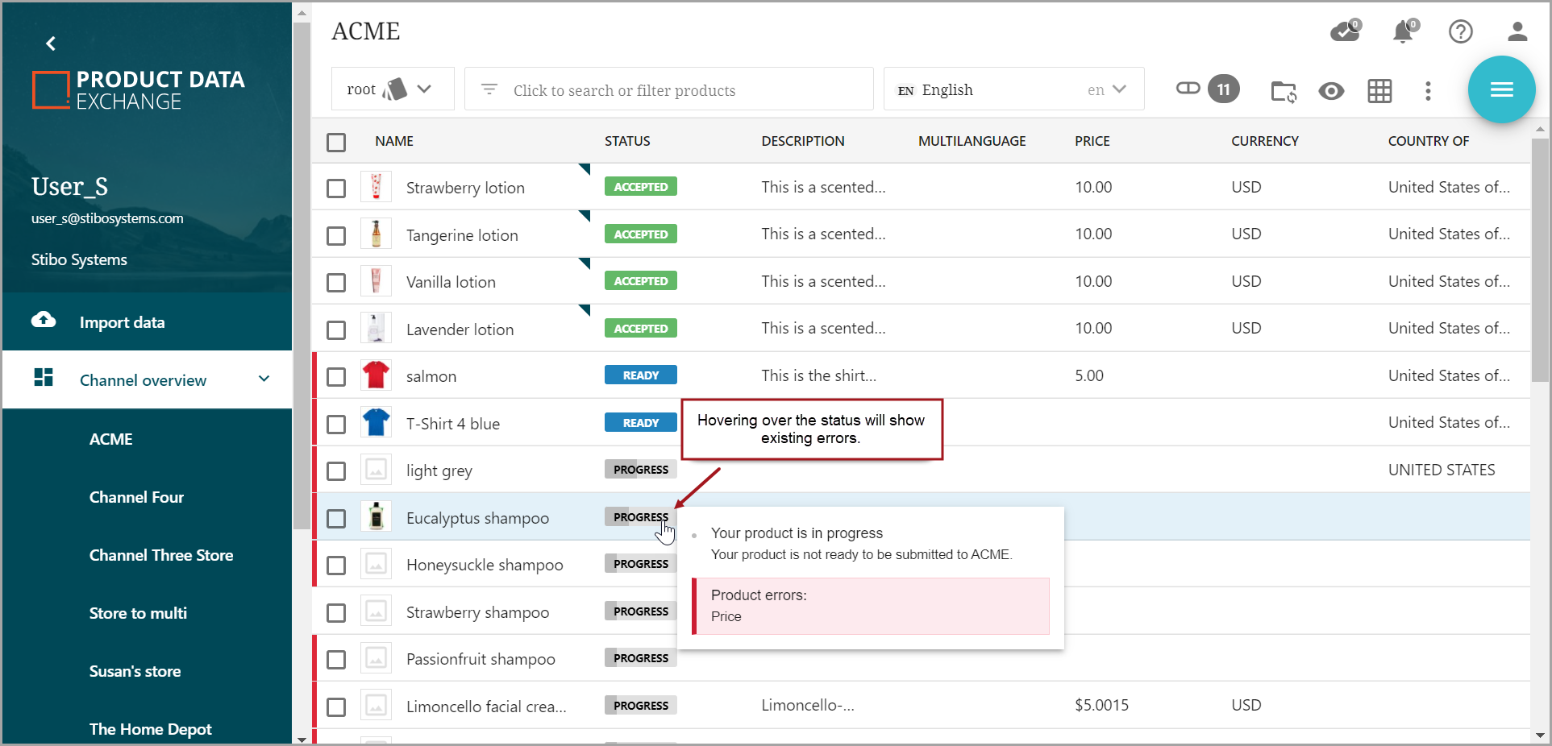Open the user account profile icon

coord(1517,31)
